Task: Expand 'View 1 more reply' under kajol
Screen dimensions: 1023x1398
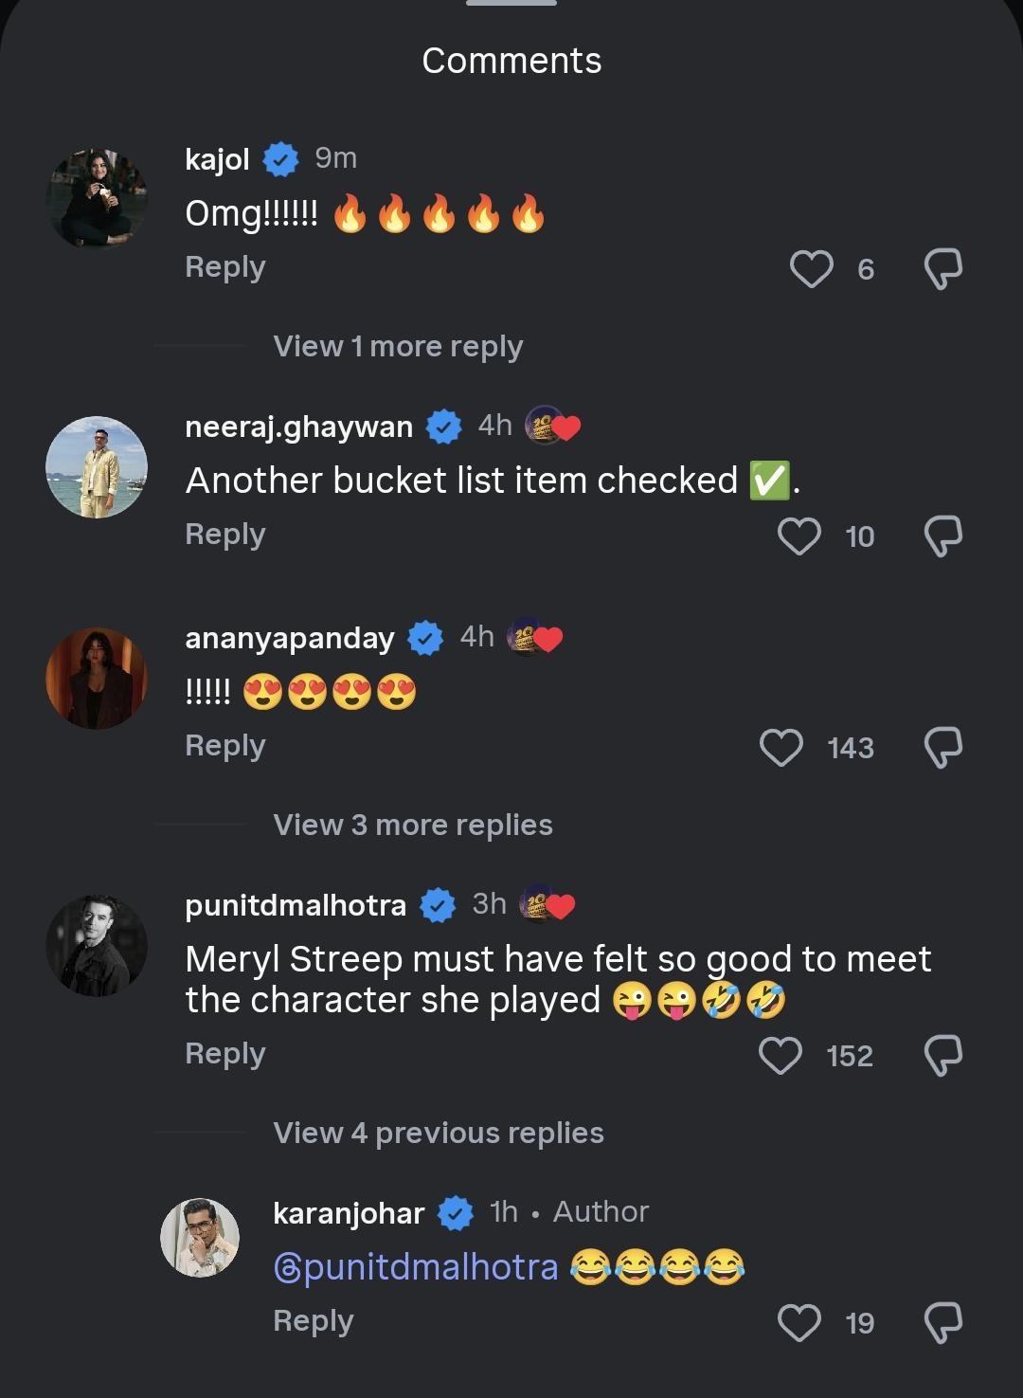Action: (398, 347)
